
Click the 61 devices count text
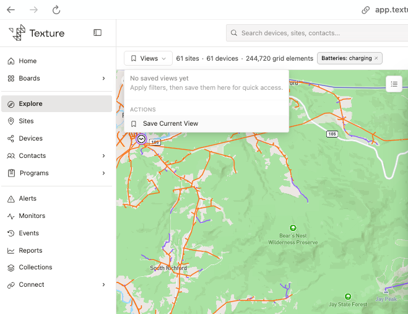[x=222, y=58]
